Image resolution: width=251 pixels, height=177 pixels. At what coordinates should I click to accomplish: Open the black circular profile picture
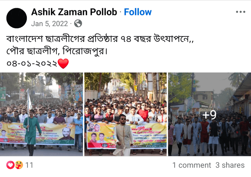[x=17, y=18]
